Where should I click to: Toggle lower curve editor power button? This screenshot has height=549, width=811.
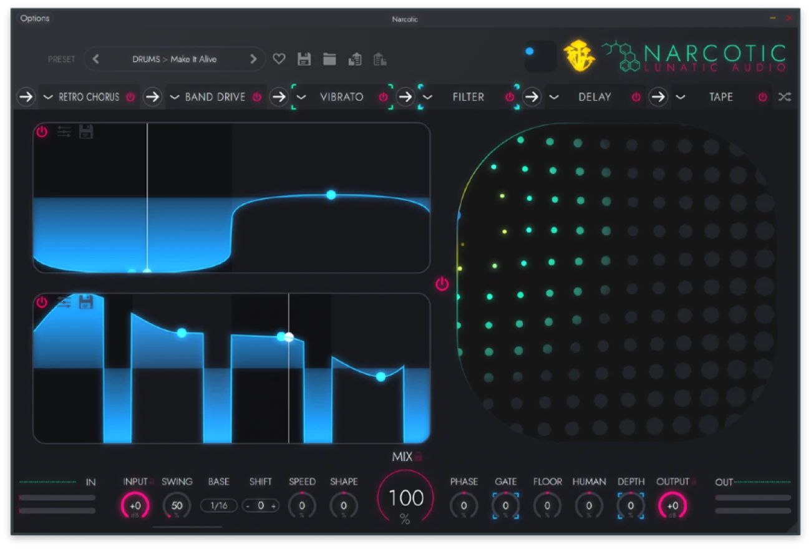point(42,303)
